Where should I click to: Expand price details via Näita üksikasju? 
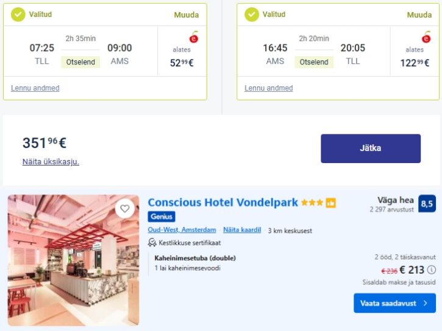[x=51, y=161]
